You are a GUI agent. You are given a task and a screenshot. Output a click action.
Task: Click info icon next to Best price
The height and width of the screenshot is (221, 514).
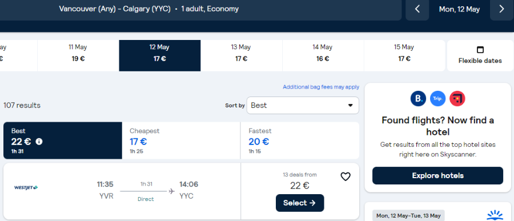pos(39,142)
